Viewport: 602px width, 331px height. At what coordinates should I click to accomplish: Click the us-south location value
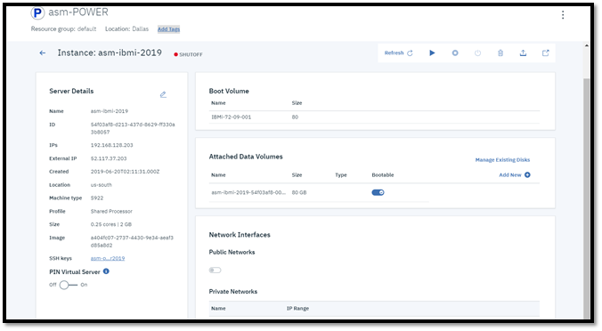coord(101,185)
